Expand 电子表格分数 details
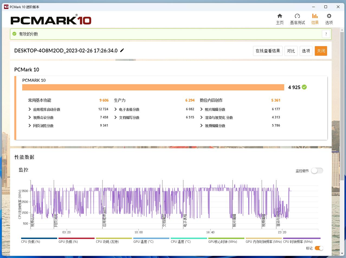This screenshot has width=346, height=258. click(116, 109)
